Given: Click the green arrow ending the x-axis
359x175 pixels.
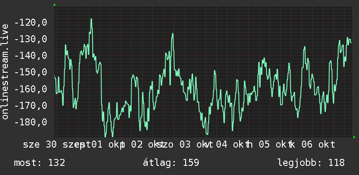Looking at the screenshot, I should [x=354, y=137].
